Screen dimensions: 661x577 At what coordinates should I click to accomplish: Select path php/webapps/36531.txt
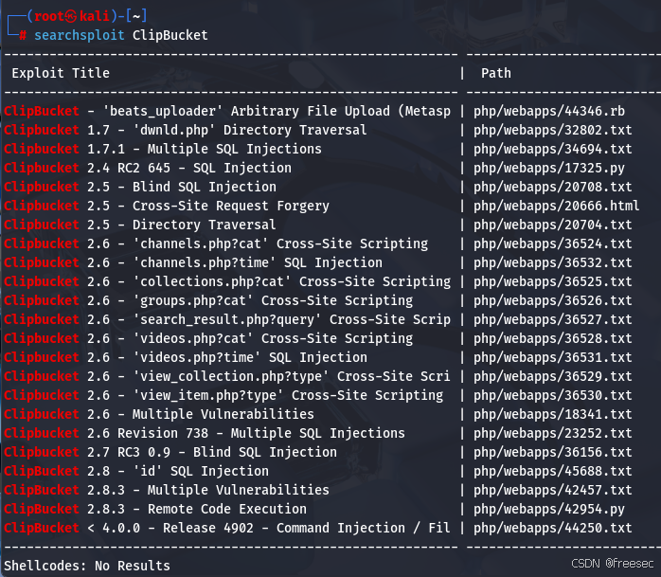(x=553, y=358)
